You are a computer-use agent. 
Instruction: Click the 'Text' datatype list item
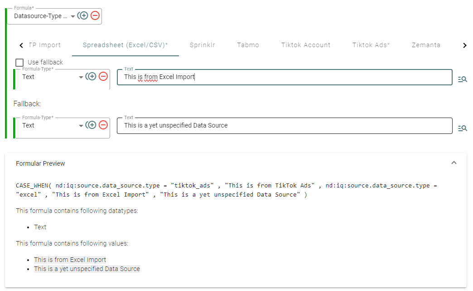coord(40,227)
